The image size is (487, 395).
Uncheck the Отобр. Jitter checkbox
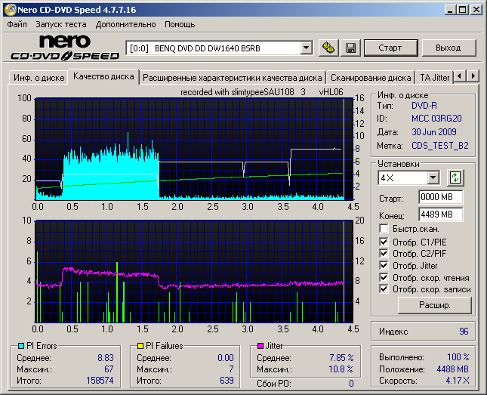[x=384, y=265]
